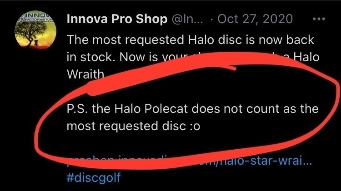Viewport: 341px width, 191px height.
Task: Open the #discgolf hashtag
Action: click(93, 177)
